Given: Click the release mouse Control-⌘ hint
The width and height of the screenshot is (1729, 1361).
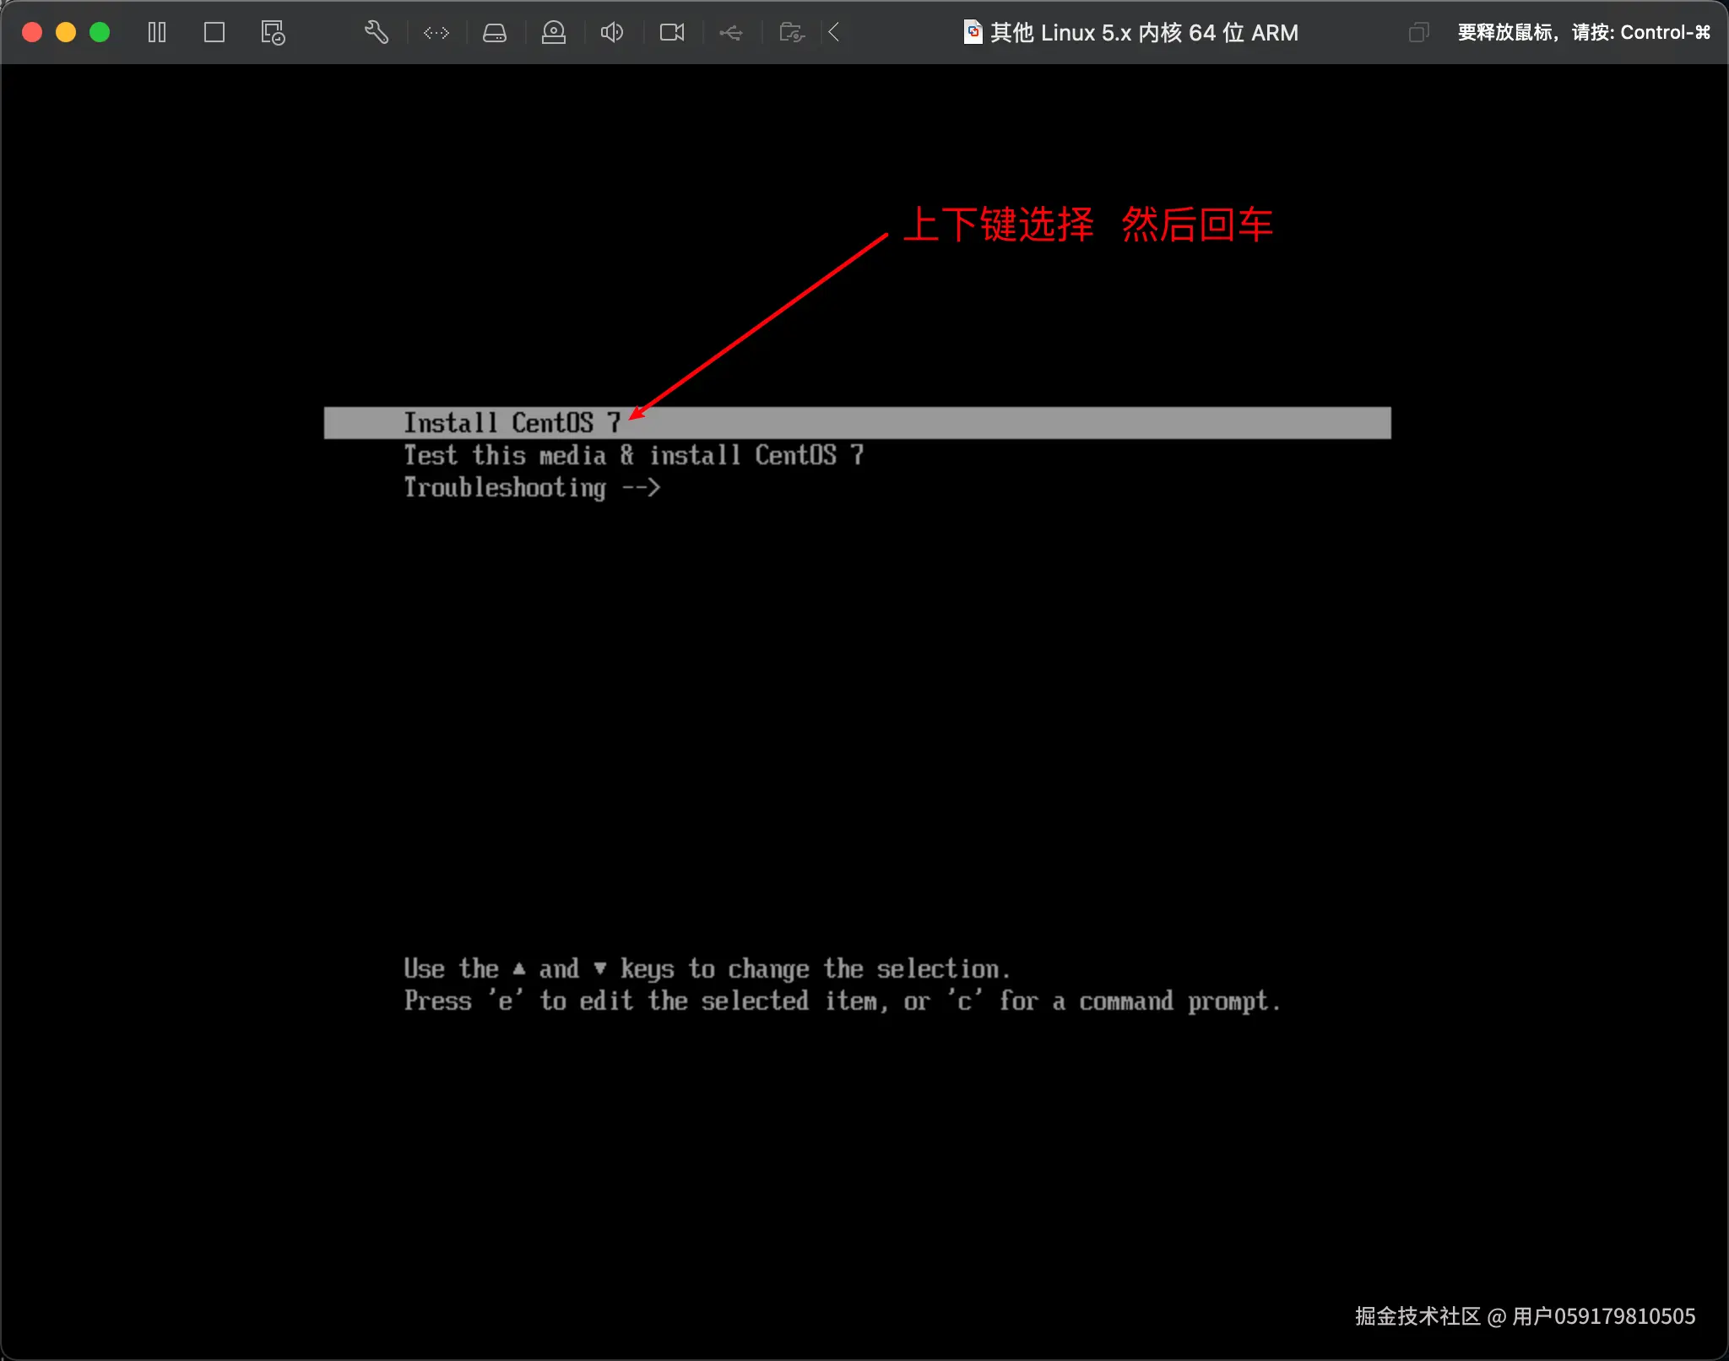Looking at the screenshot, I should click(x=1584, y=33).
